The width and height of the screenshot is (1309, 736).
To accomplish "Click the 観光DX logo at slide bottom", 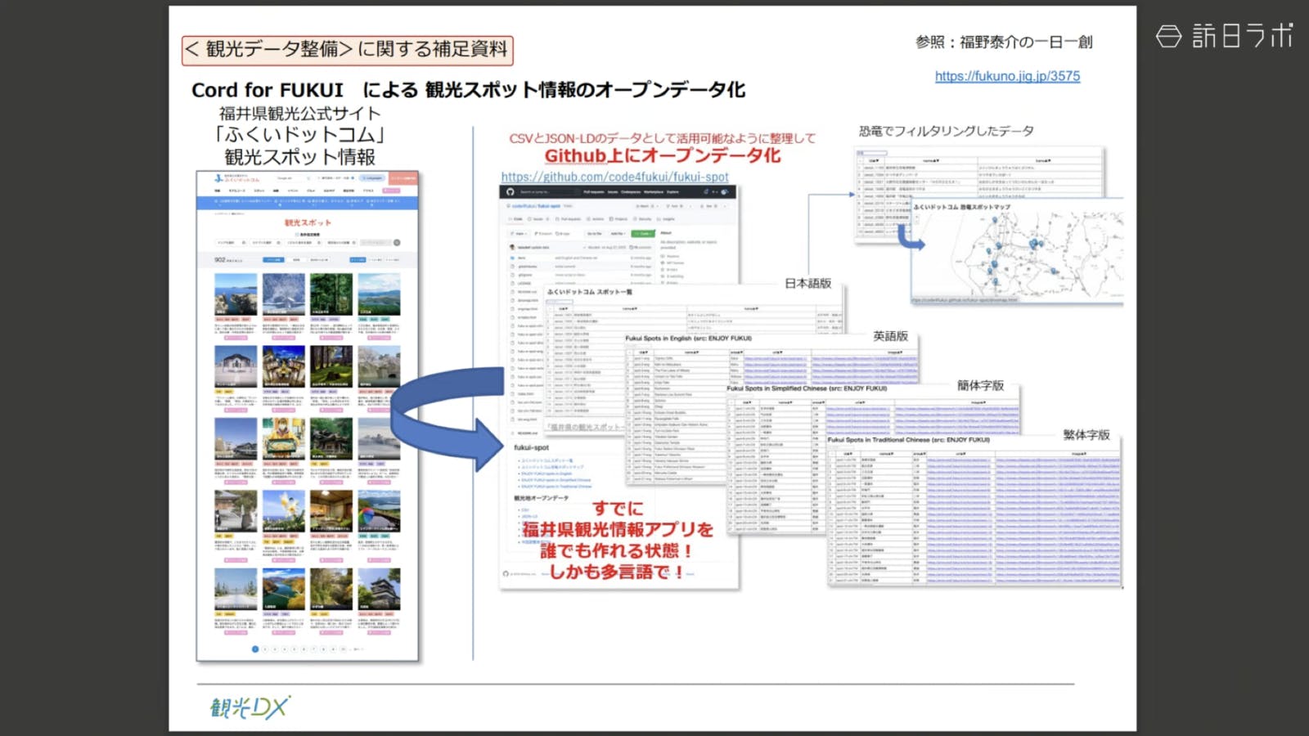I will [x=250, y=707].
